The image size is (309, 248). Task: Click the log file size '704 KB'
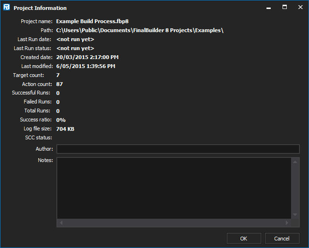tap(65, 129)
